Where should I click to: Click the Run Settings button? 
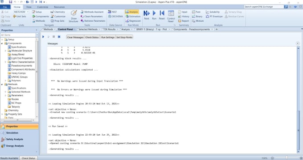click(108, 37)
